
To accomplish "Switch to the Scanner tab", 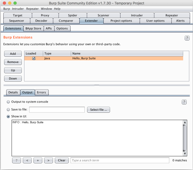I will (103, 15).
